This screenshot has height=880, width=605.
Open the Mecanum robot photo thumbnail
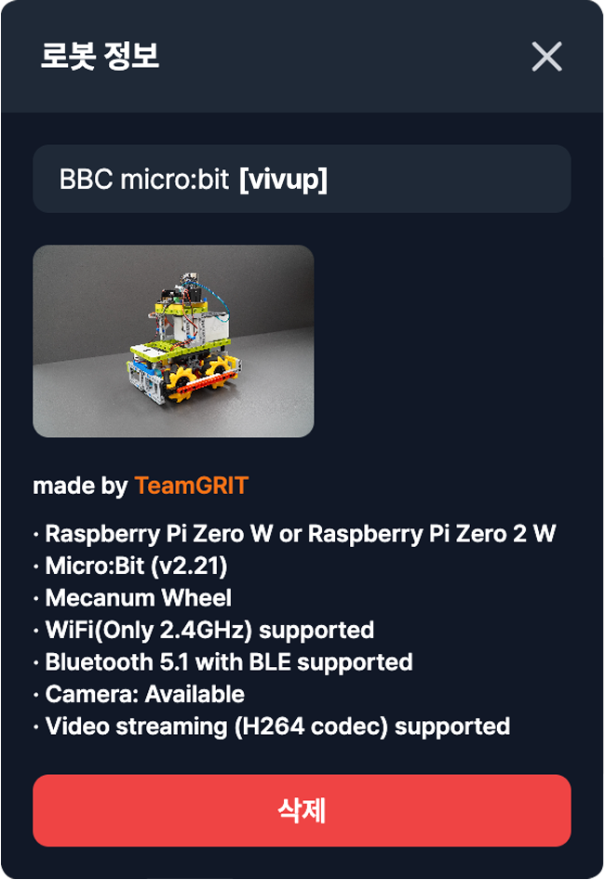click(x=173, y=341)
